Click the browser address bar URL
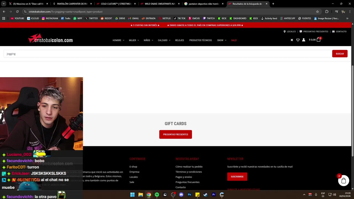Image resolution: width=354 pixels, height=199 pixels. click(66, 12)
